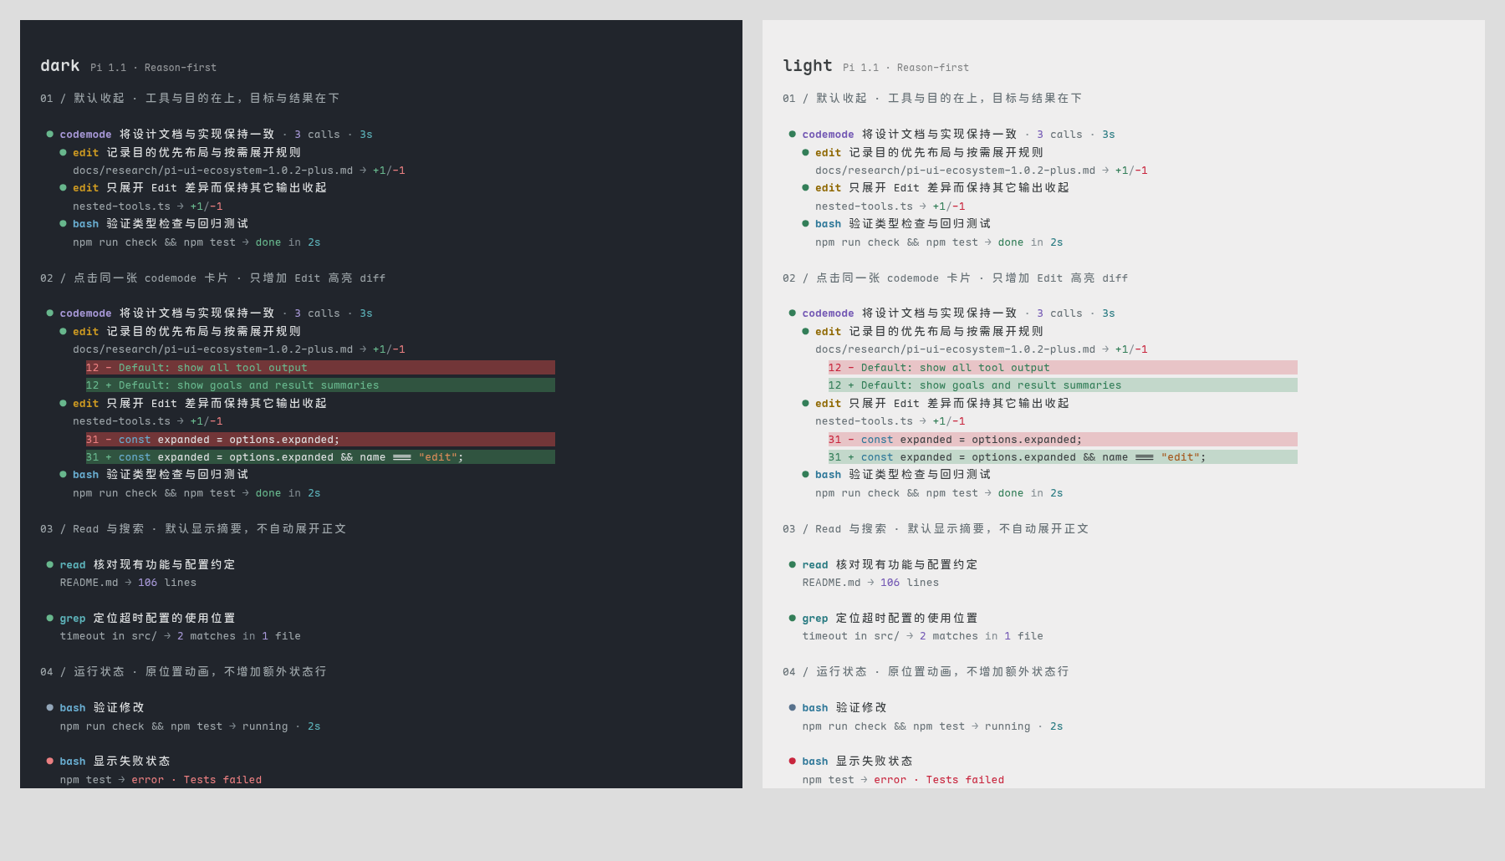Click 'npm run check && npm test → running' in dark panel
Viewport: 1505px width, 861px height.
[x=173, y=726]
